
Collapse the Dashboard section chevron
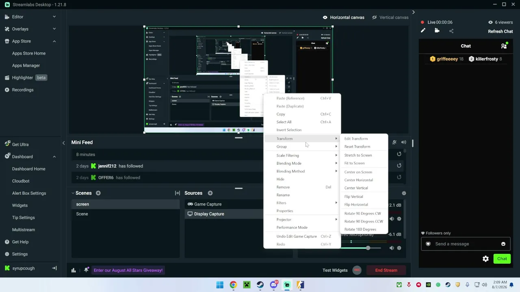coord(54,157)
